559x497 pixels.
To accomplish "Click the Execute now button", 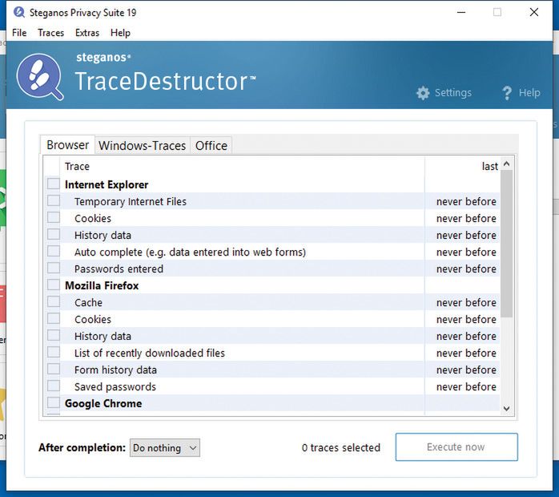I will click(456, 447).
